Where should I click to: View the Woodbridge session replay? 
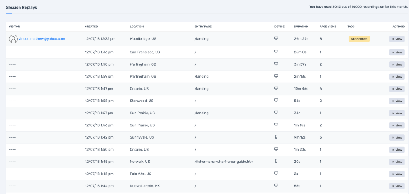click(396, 39)
